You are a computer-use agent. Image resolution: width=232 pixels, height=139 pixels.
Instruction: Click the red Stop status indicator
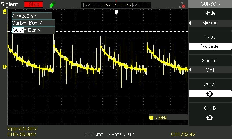coord(33,4)
